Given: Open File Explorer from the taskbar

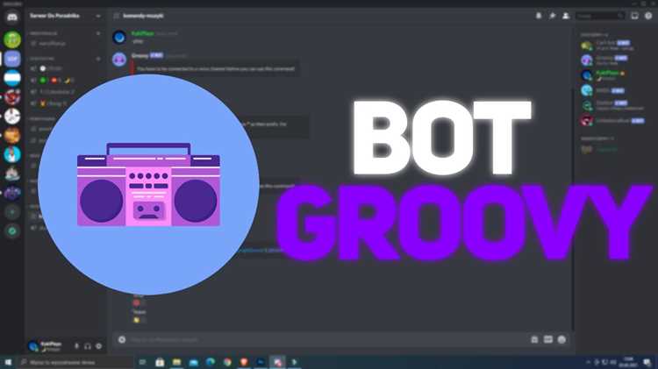Looking at the screenshot, I should click(176, 362).
